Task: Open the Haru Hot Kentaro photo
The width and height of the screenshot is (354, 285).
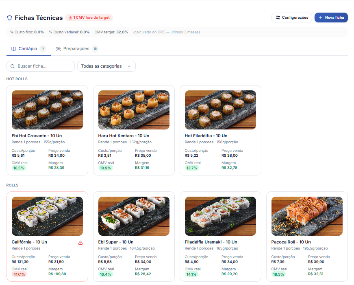Action: pos(134,110)
